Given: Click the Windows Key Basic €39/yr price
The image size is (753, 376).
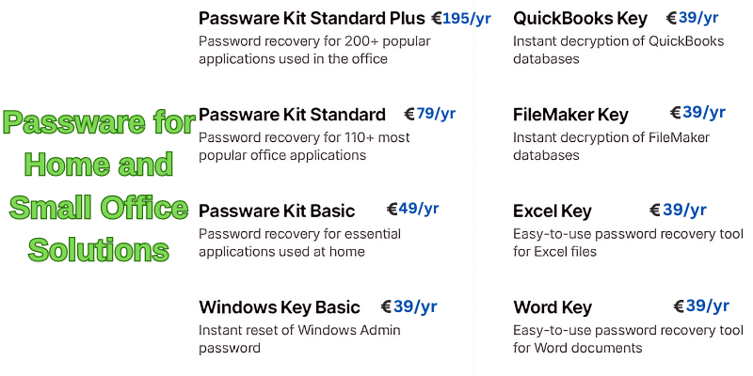Looking at the screenshot, I should (409, 306).
